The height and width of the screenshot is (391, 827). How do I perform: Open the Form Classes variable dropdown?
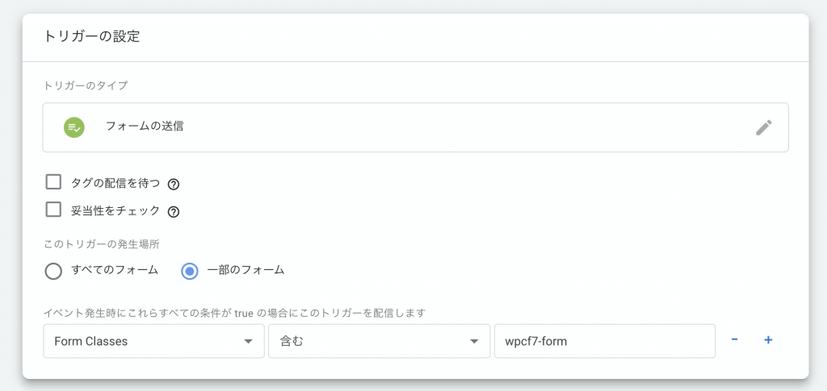coord(153,341)
